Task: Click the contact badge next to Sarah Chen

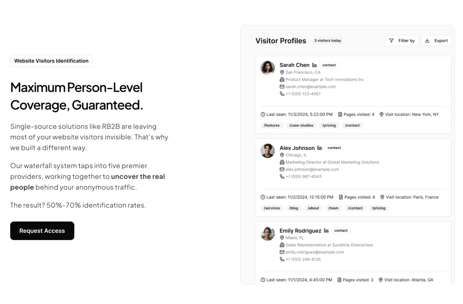Action: pos(329,65)
